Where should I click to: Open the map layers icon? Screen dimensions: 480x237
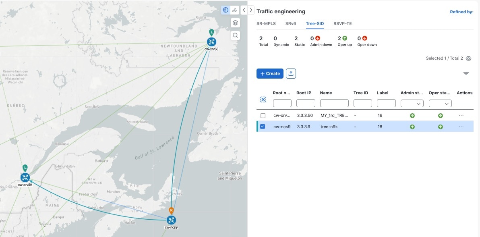tap(235, 23)
